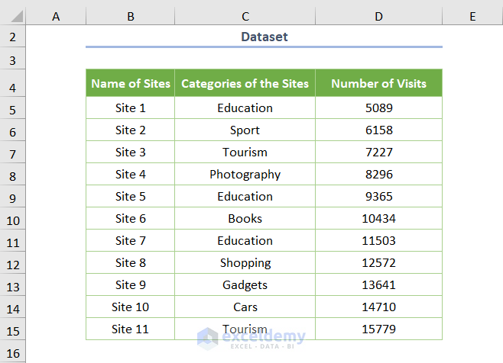Select the cell containing 15779
Image resolution: width=503 pixels, height=363 pixels.
pyautogui.click(x=378, y=329)
